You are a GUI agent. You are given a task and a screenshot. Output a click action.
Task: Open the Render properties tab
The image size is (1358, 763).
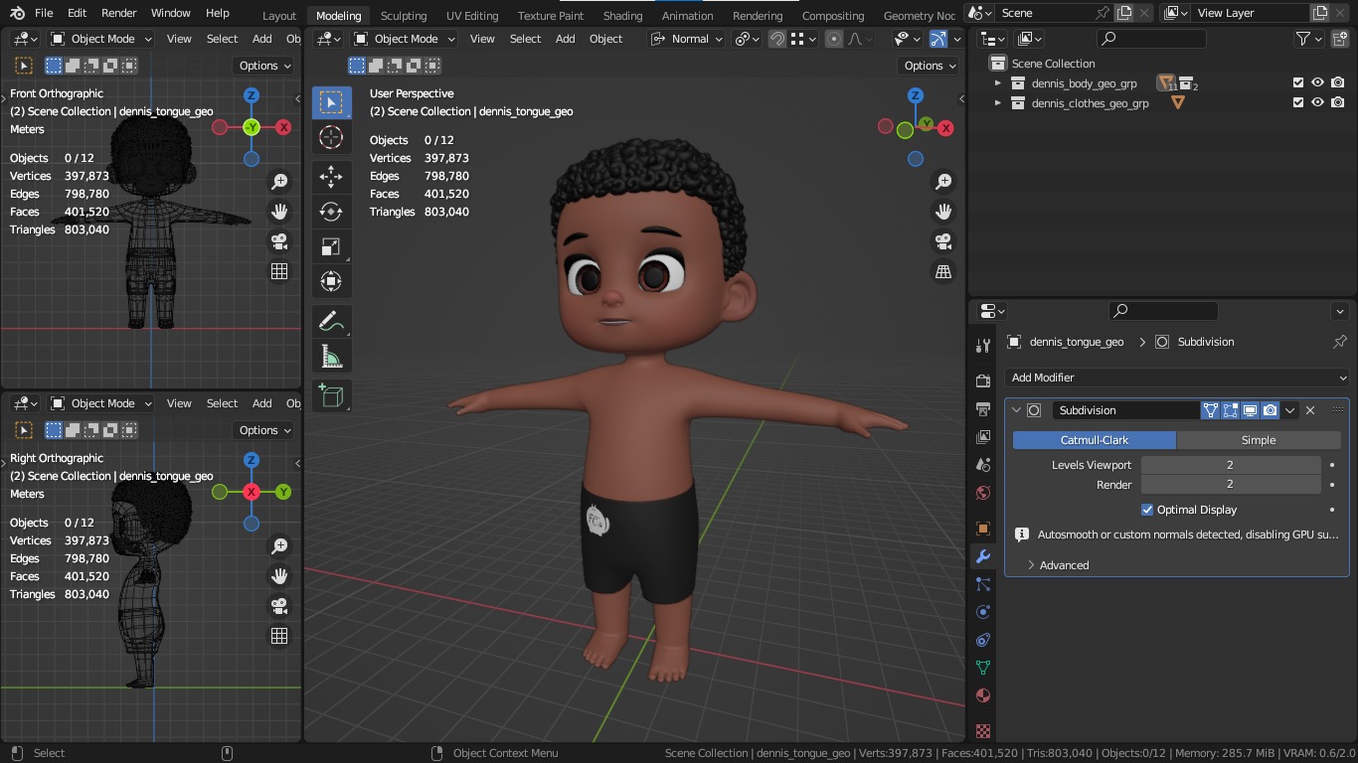[x=983, y=381]
